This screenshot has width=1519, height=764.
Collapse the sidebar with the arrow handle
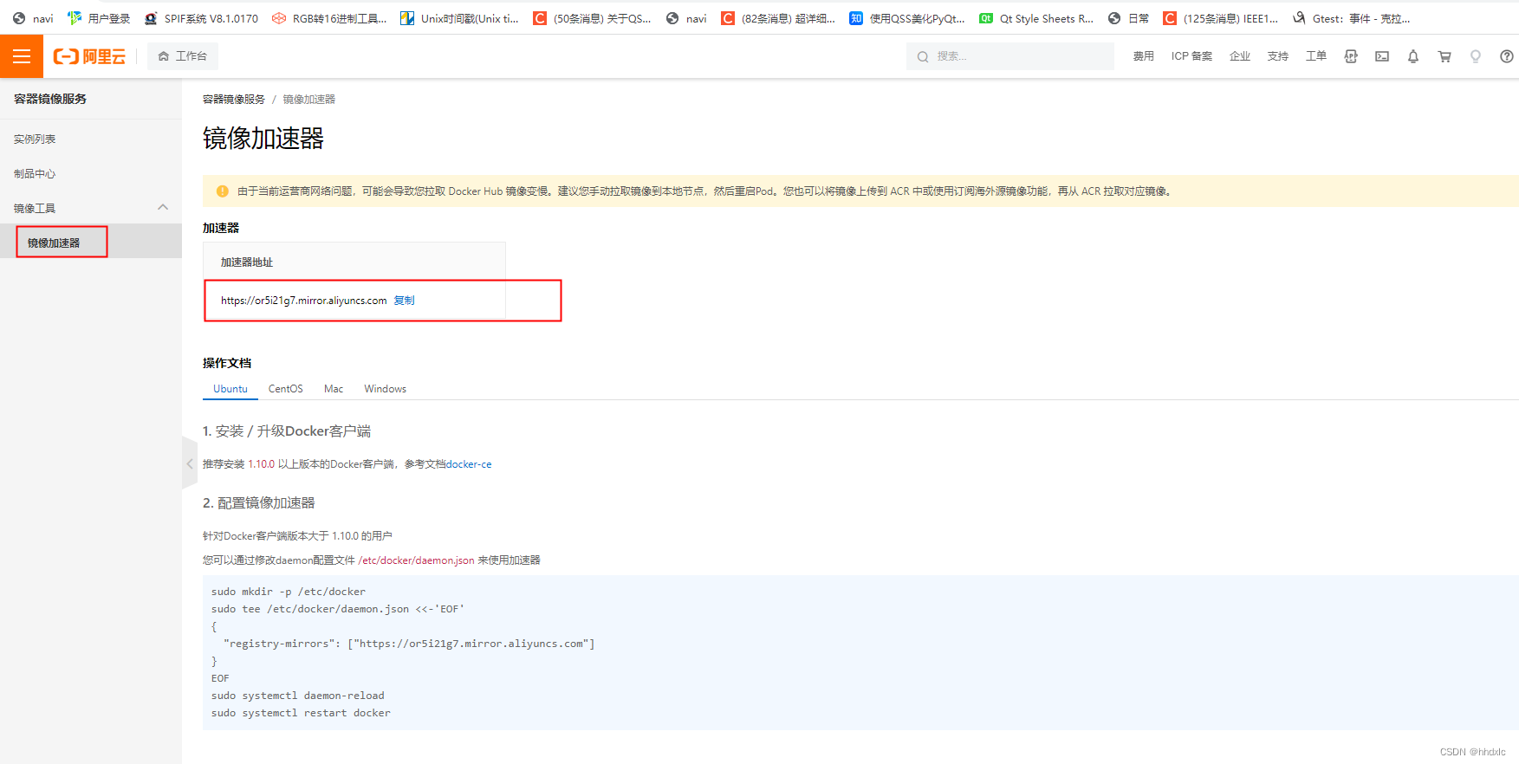click(x=190, y=464)
